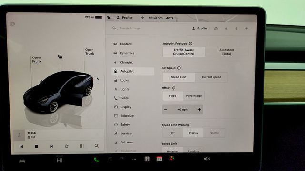Screen dimensions: 305x171
Task: Select Autosteer (Beta) option
Action: [x=227, y=52]
